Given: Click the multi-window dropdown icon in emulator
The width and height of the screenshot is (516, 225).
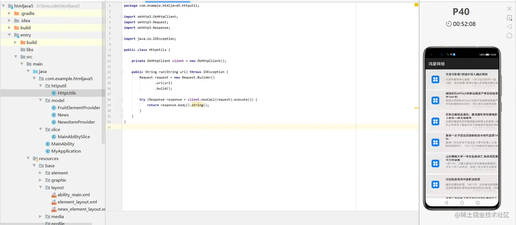Looking at the screenshot, I should coord(509,18).
